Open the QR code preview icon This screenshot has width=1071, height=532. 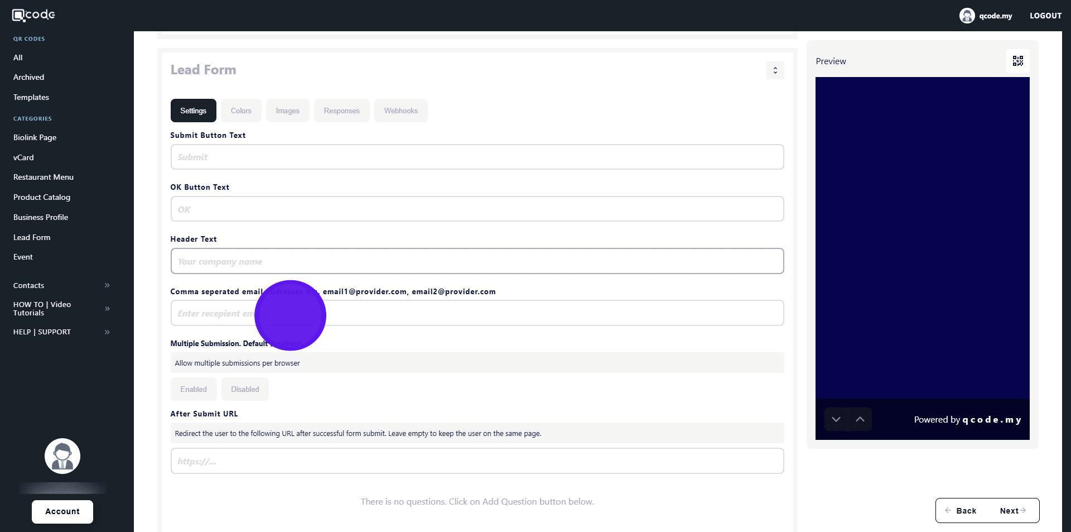pos(1017,61)
